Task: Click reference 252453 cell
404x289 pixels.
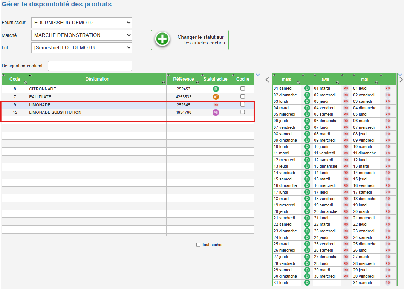Action: [184, 89]
